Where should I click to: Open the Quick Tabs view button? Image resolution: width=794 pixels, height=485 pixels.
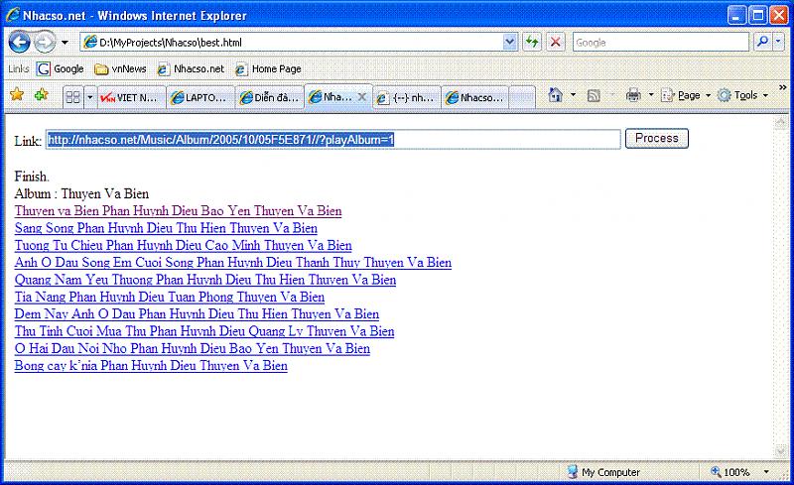pos(72,97)
